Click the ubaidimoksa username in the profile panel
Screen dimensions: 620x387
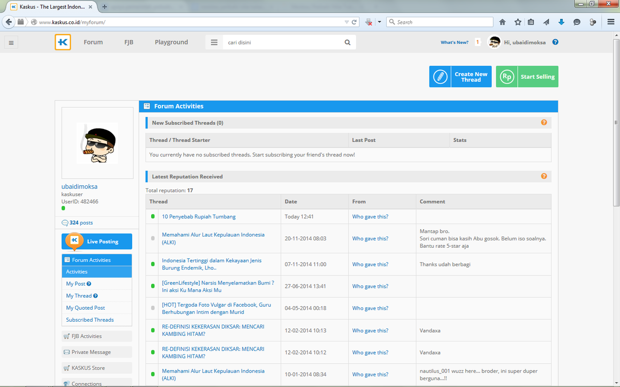point(79,186)
